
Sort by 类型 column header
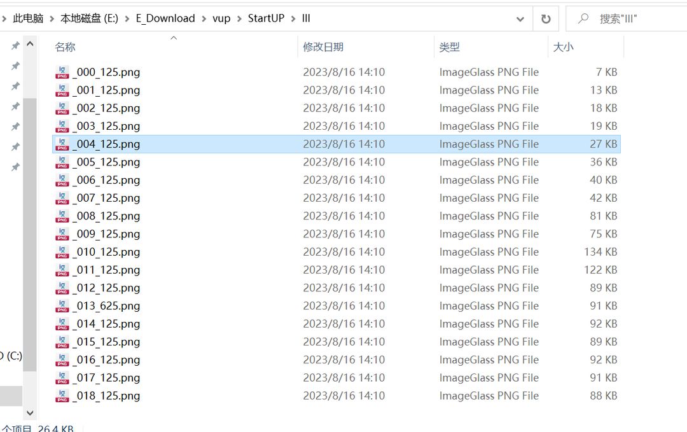coord(450,47)
